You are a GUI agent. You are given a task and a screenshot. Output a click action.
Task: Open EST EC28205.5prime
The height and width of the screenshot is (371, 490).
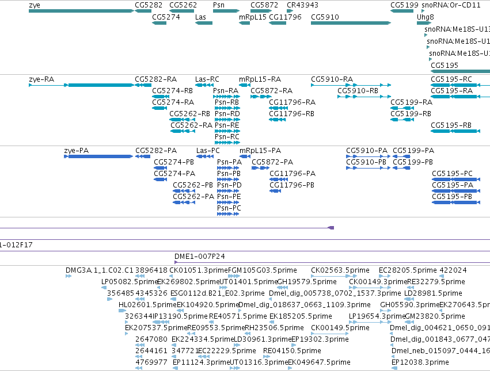pos(385,276)
